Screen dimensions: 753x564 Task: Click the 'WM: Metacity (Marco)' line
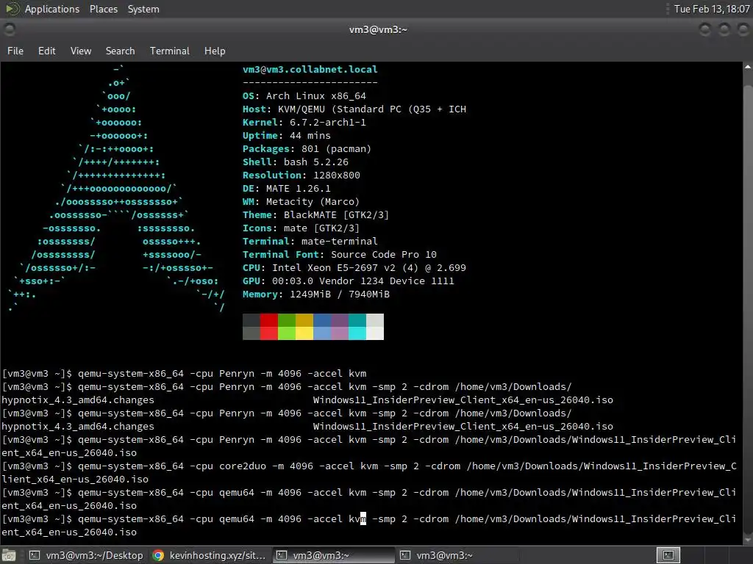click(x=301, y=201)
